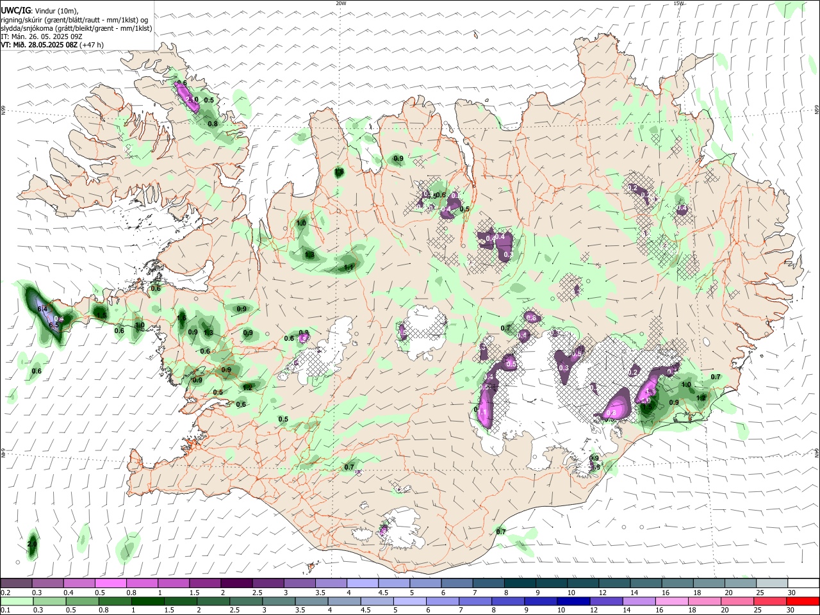Pick the bright red swatch after 30
This screenshot has width=820, height=615.
point(802,601)
